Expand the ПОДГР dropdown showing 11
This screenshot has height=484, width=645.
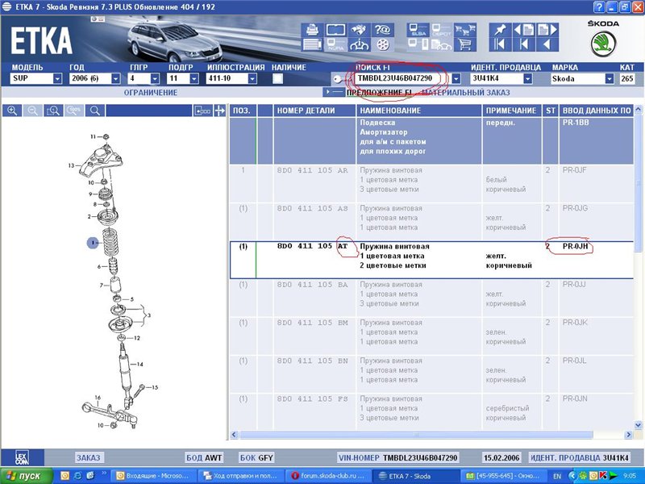coord(194,78)
